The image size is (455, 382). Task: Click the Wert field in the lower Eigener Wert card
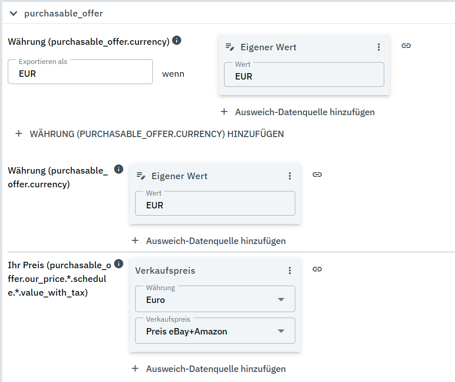coord(215,205)
